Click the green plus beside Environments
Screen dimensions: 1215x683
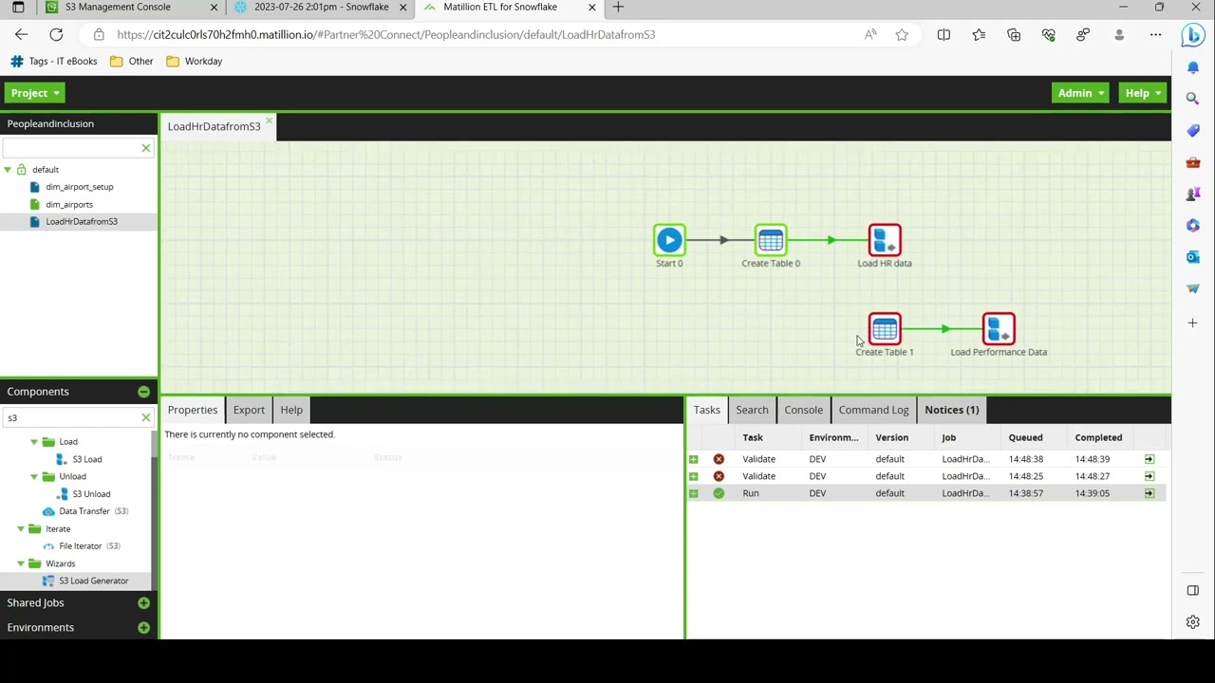click(143, 628)
